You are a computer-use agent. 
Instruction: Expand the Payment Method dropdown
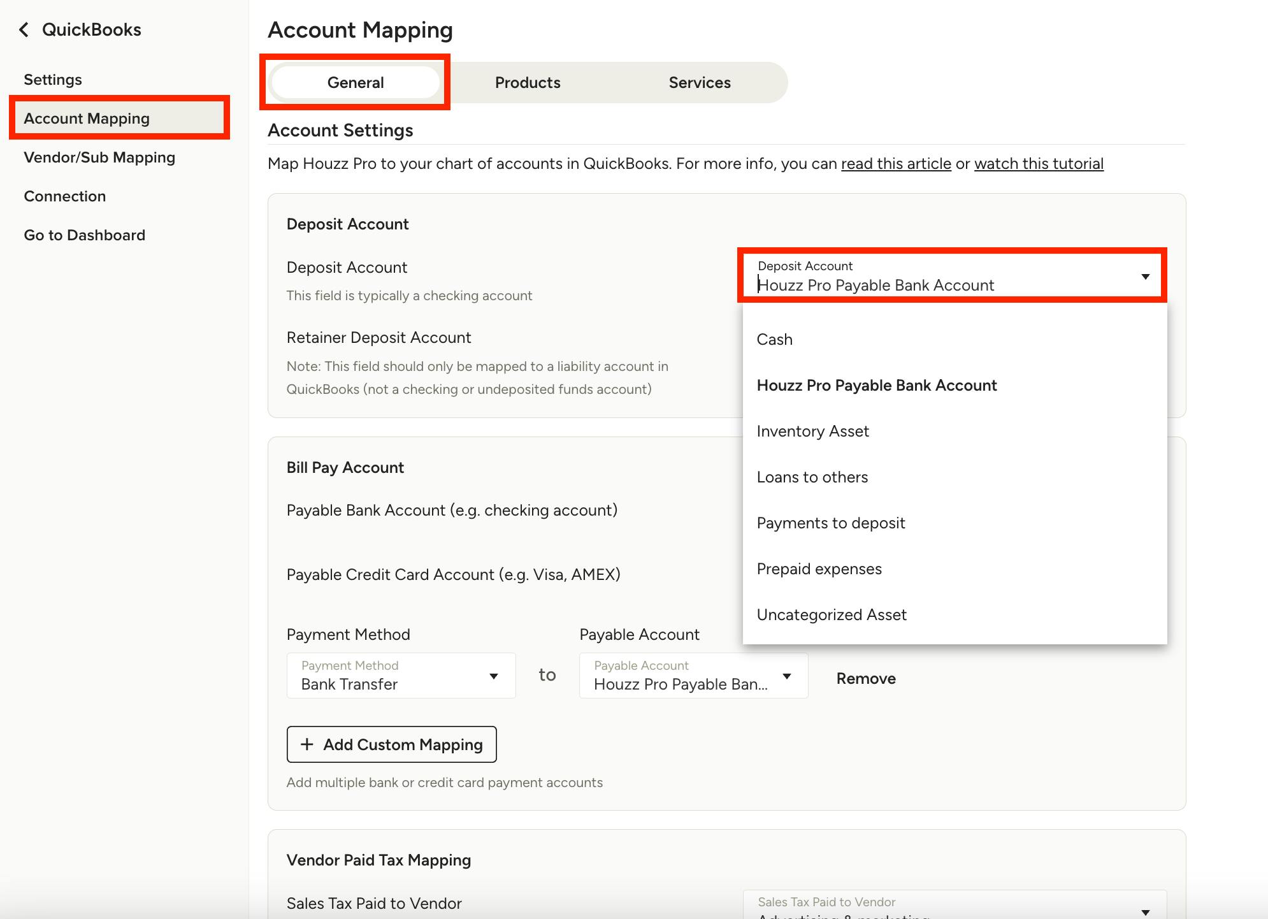493,676
